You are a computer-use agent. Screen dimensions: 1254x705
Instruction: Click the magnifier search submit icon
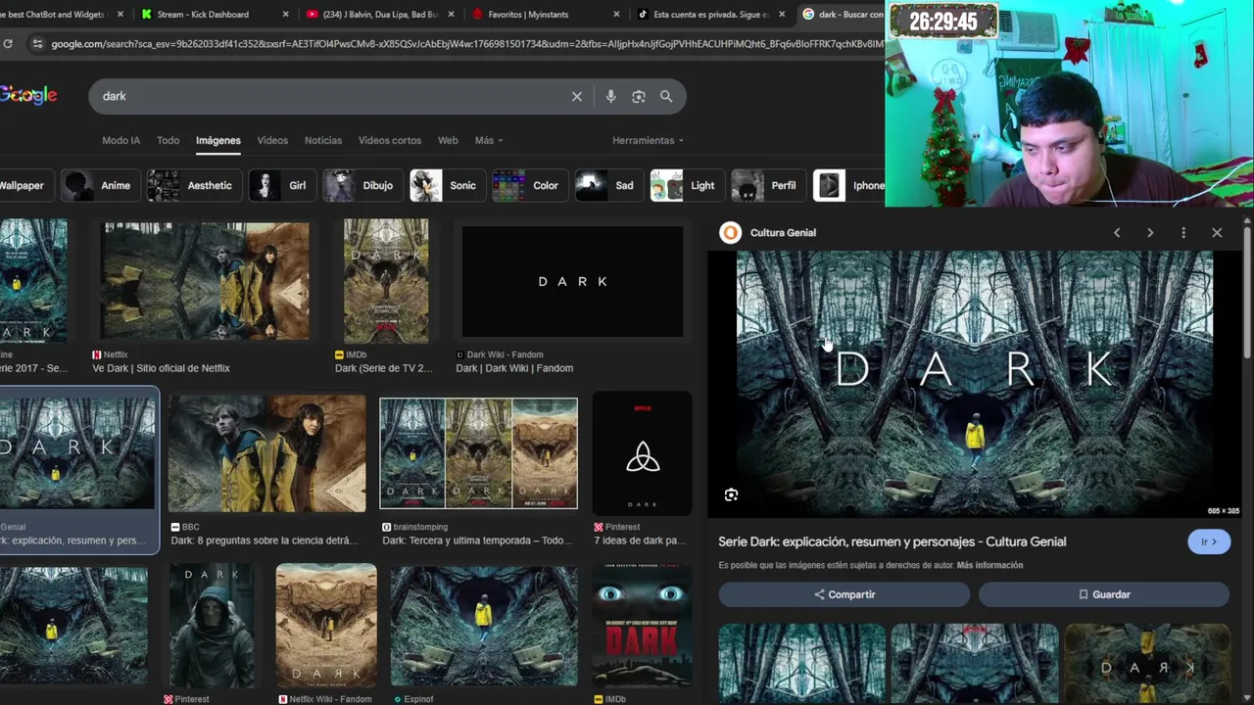pos(666,96)
